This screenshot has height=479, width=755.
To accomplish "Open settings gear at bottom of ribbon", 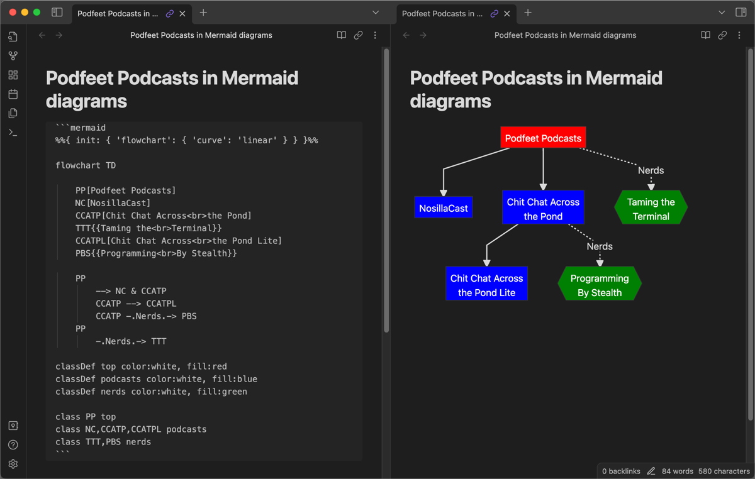I will point(13,464).
